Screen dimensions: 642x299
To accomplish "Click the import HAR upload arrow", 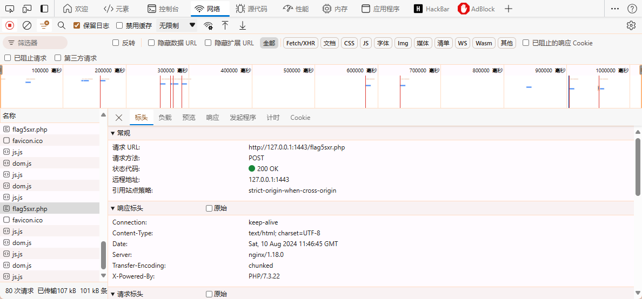I will pos(225,25).
